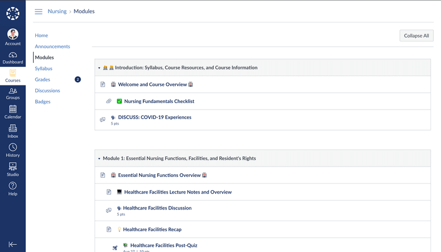The image size is (441, 252).
Task: Open the Studio icon
Action: (x=13, y=167)
